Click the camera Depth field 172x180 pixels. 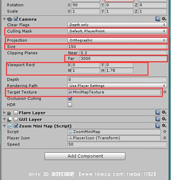click(117, 79)
